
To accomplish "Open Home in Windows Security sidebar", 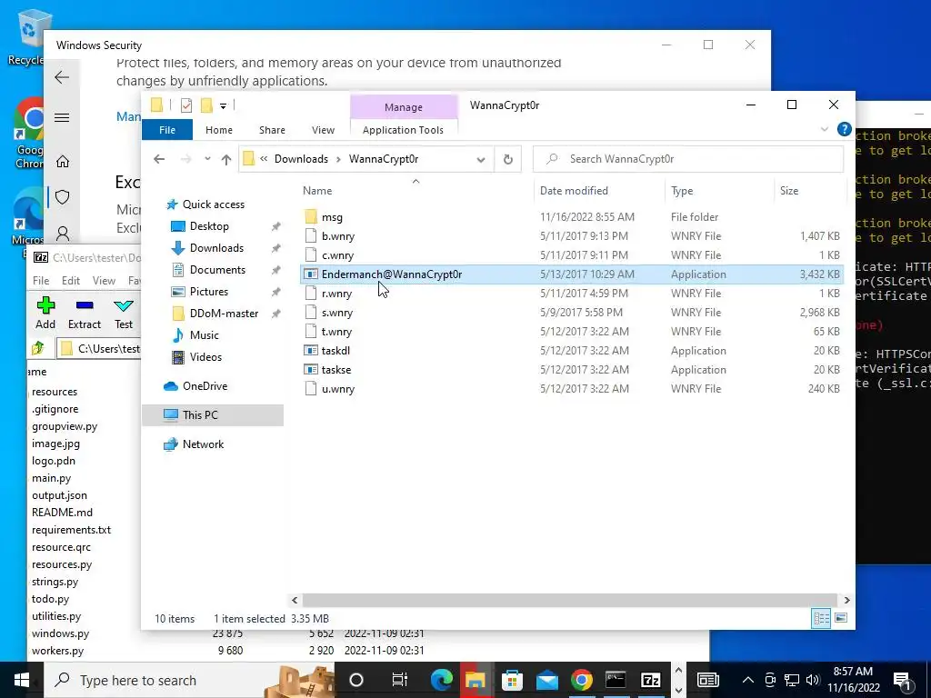I will tap(63, 162).
